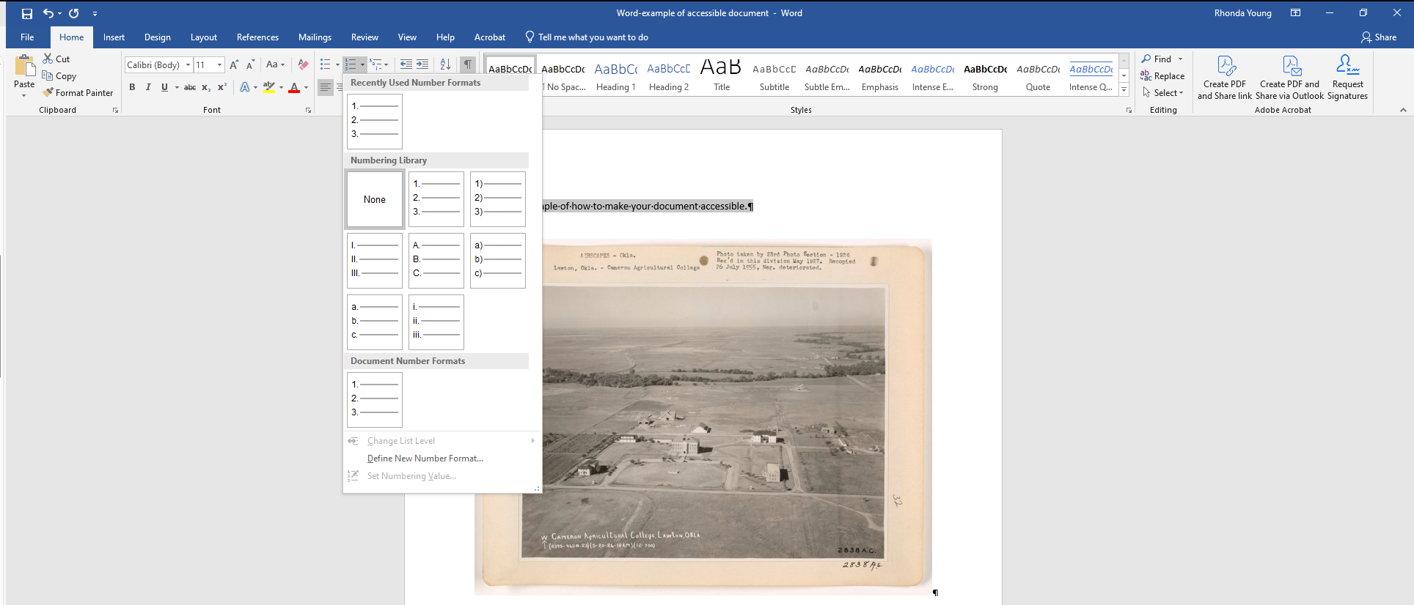
Task: Open the Find dropdown arrow in Editing
Action: tap(1180, 59)
